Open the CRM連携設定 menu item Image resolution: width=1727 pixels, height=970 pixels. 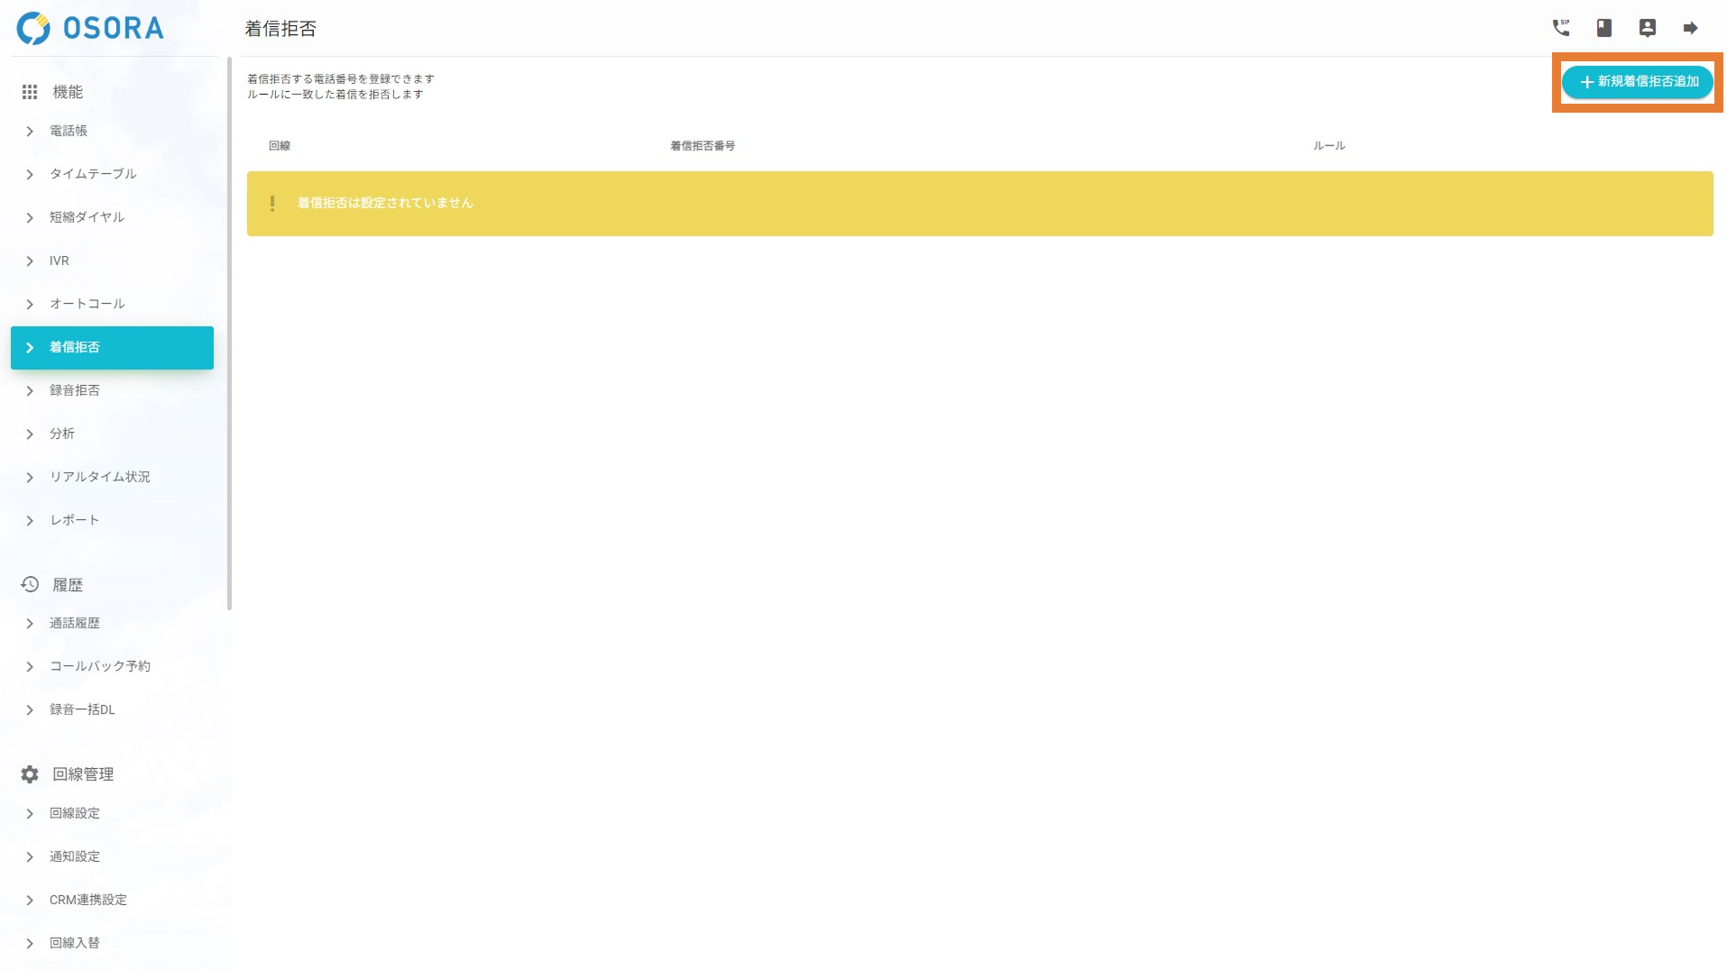pyautogui.click(x=88, y=899)
